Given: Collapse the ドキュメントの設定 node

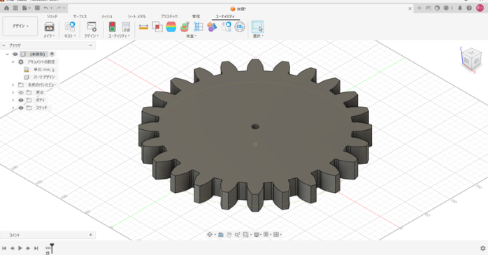Looking at the screenshot, I should 13,62.
